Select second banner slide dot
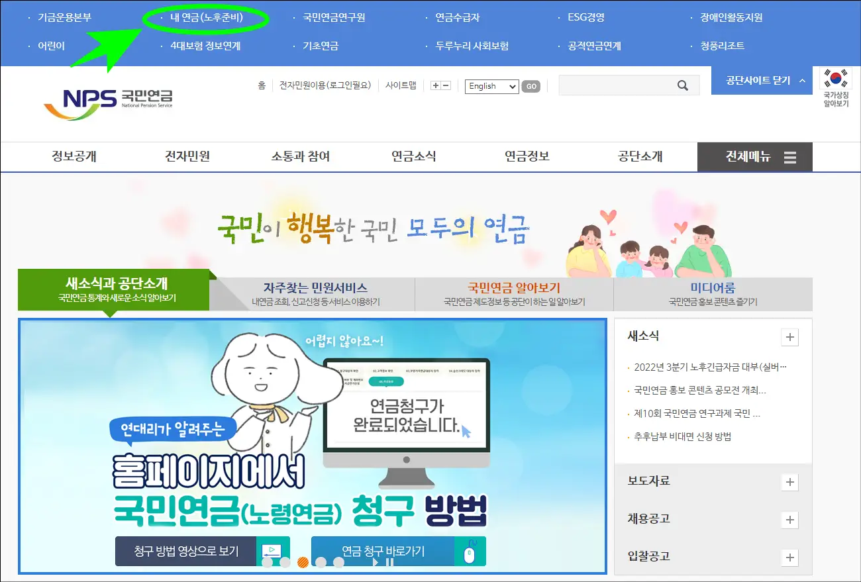 click(285, 562)
